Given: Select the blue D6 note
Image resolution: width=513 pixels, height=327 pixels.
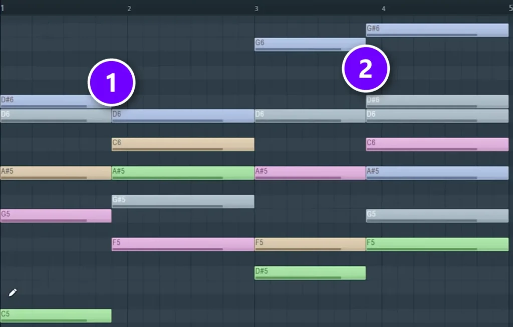Looking at the screenshot, I should [x=183, y=116].
